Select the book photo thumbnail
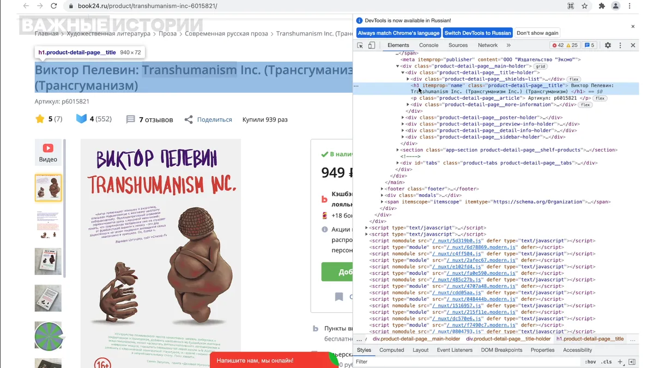Image resolution: width=654 pixels, height=368 pixels. [x=48, y=261]
